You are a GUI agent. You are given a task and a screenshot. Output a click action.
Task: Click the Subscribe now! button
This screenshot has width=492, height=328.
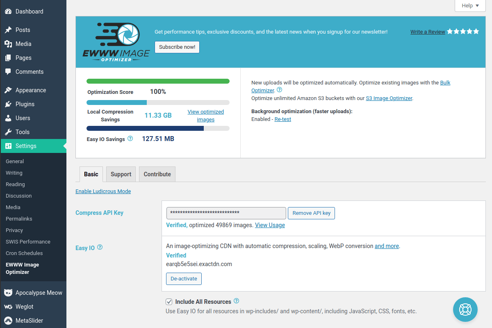pos(177,47)
